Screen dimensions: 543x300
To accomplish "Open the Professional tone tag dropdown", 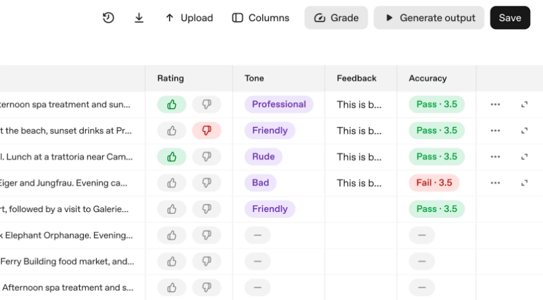I will click(x=279, y=105).
